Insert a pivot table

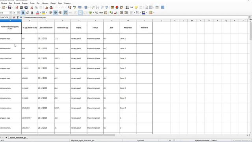122,7
